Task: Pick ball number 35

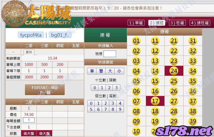Action: coord(193,81)
